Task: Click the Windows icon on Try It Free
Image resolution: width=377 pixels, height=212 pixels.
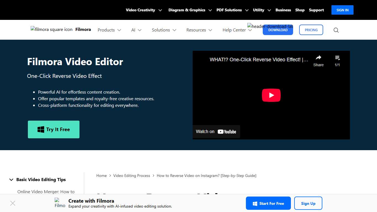Action: (x=41, y=129)
